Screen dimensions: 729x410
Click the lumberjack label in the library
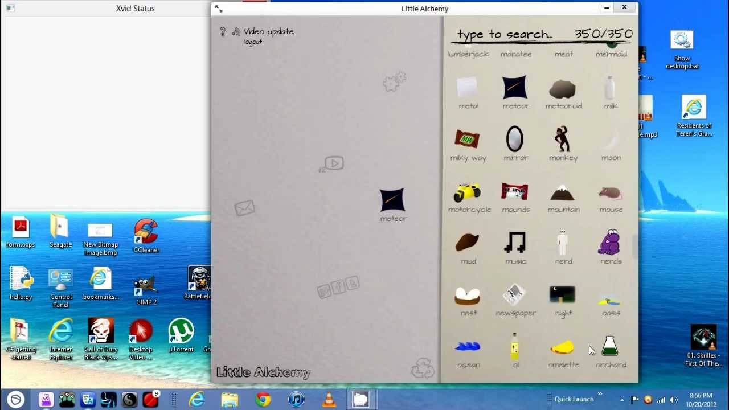[x=468, y=54]
